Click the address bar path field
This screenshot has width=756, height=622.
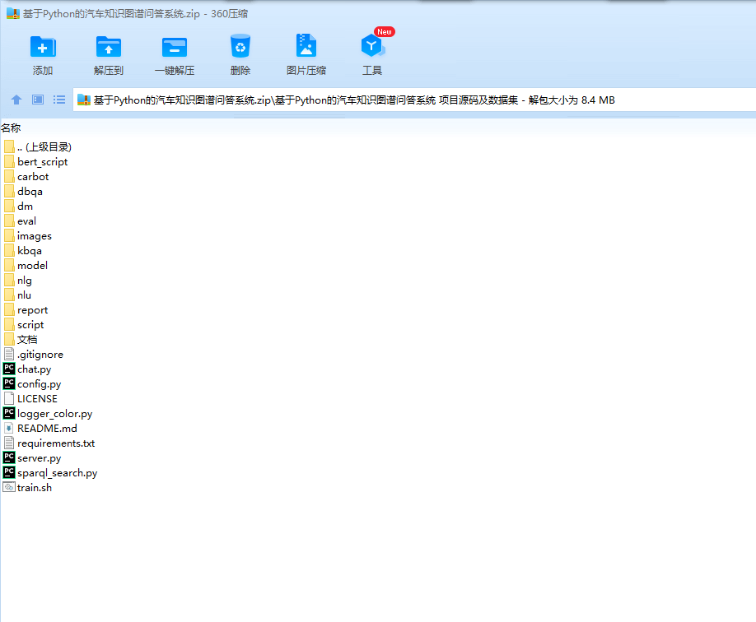[x=414, y=100]
